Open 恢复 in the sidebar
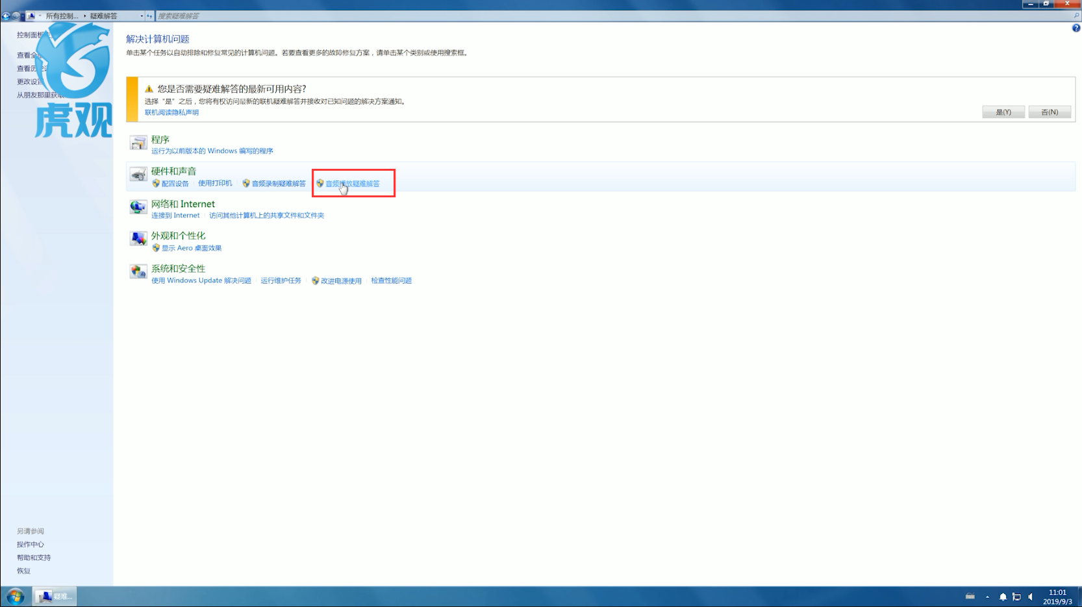 pos(23,571)
